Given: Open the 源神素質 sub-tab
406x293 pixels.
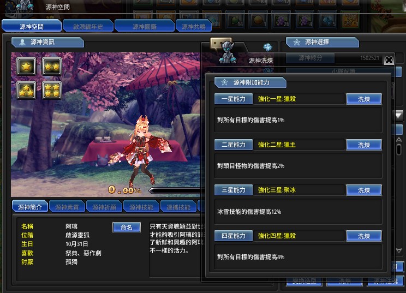Looking at the screenshot, I should [x=67, y=207].
